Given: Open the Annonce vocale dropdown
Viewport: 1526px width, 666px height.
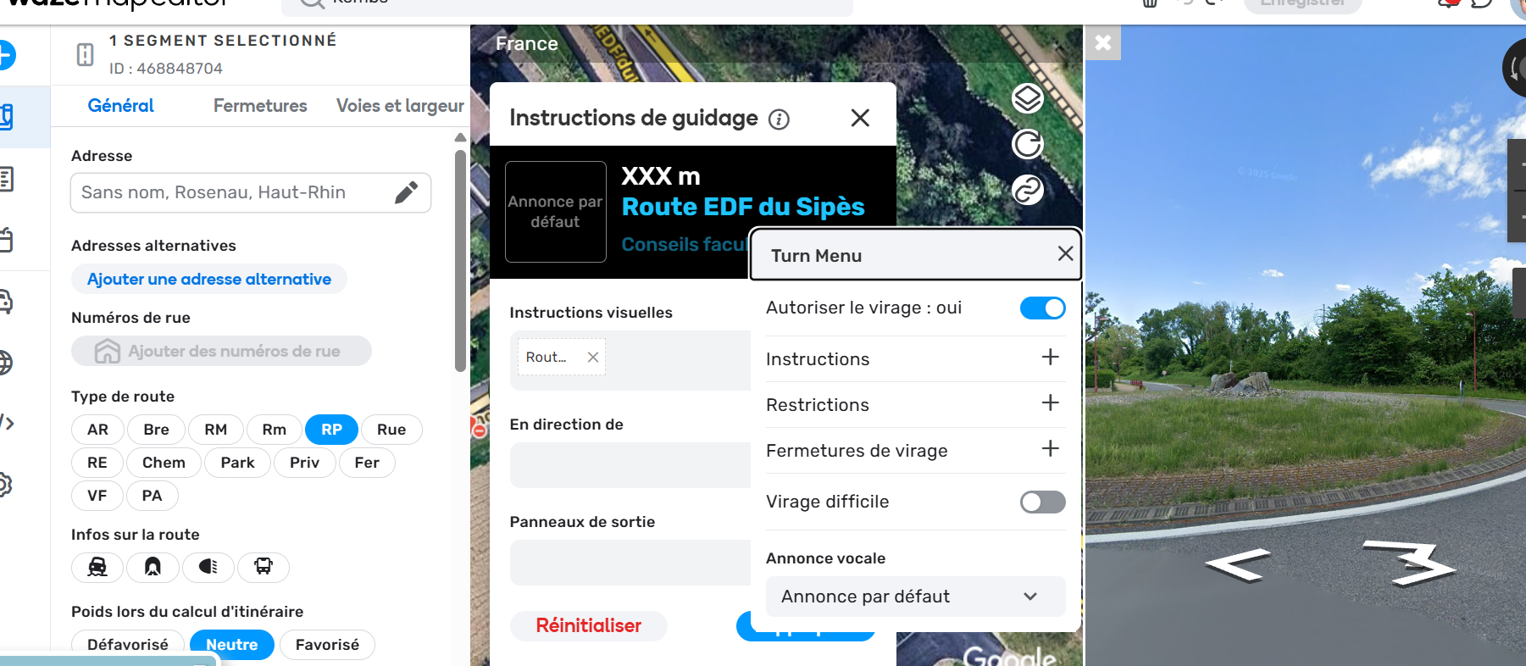Looking at the screenshot, I should tap(915, 597).
